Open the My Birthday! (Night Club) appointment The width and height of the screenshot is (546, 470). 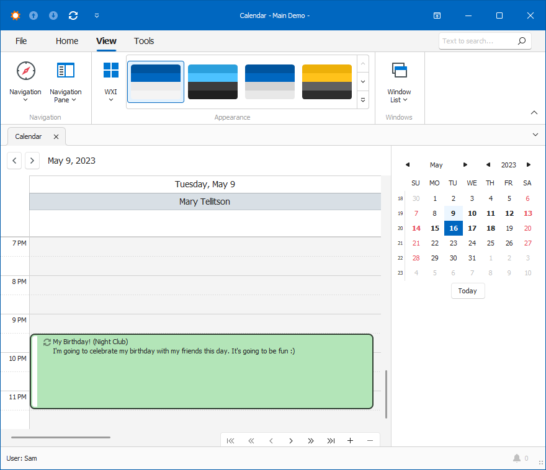(202, 371)
